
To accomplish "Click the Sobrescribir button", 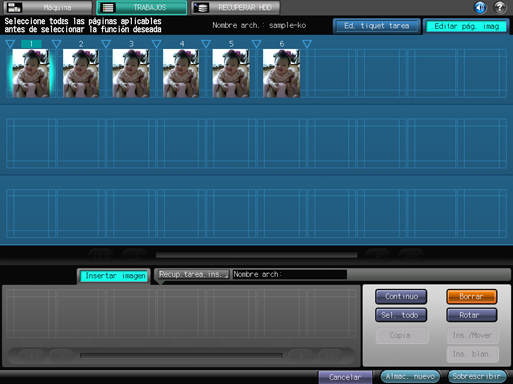I will tap(476, 376).
